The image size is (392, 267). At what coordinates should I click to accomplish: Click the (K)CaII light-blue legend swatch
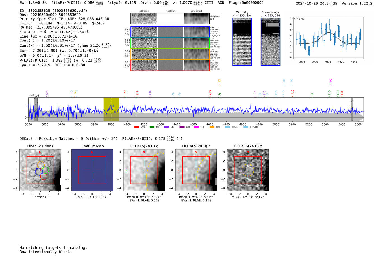click(227, 127)
